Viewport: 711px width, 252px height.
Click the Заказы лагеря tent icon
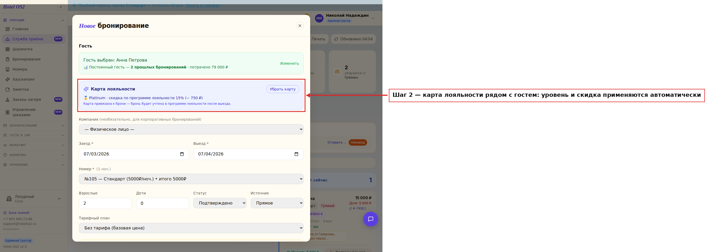(x=7, y=99)
